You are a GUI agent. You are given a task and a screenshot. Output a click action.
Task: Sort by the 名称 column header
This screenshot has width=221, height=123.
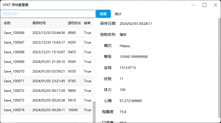(17, 23)
